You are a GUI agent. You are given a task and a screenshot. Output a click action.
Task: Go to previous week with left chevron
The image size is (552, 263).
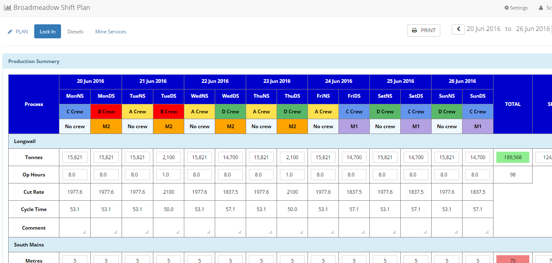point(458,29)
